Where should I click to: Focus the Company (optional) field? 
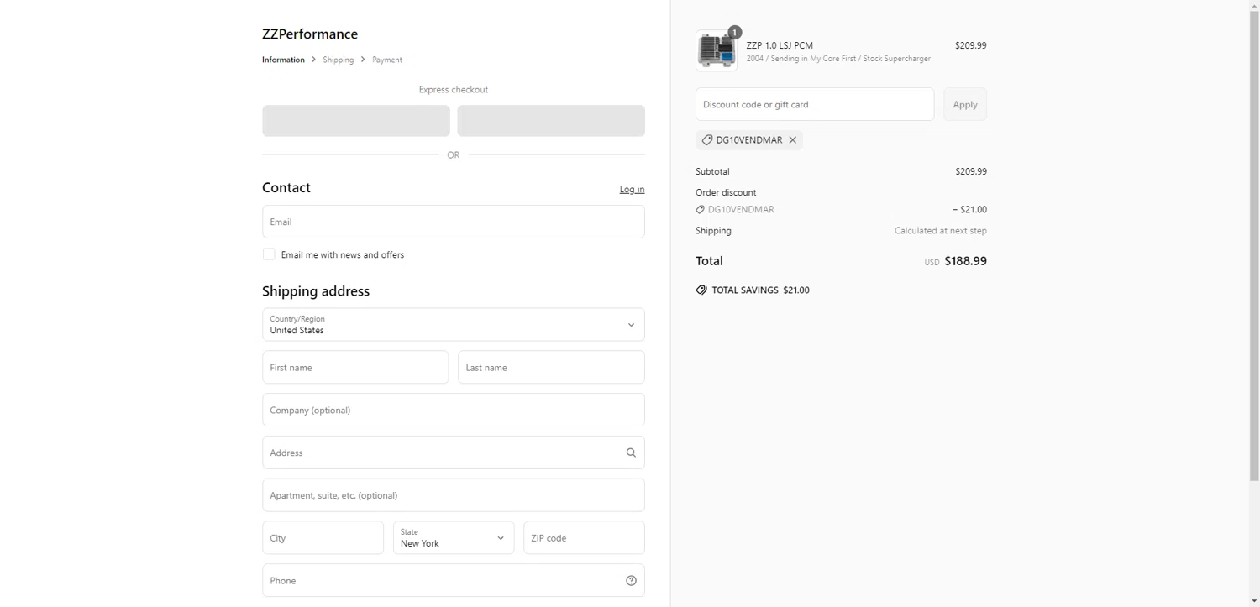click(x=454, y=410)
